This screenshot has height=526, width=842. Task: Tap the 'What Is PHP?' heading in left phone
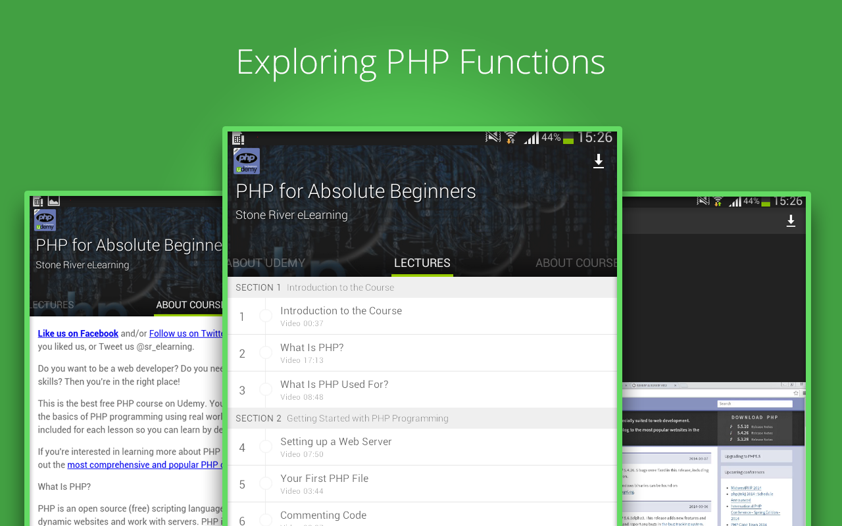(64, 487)
